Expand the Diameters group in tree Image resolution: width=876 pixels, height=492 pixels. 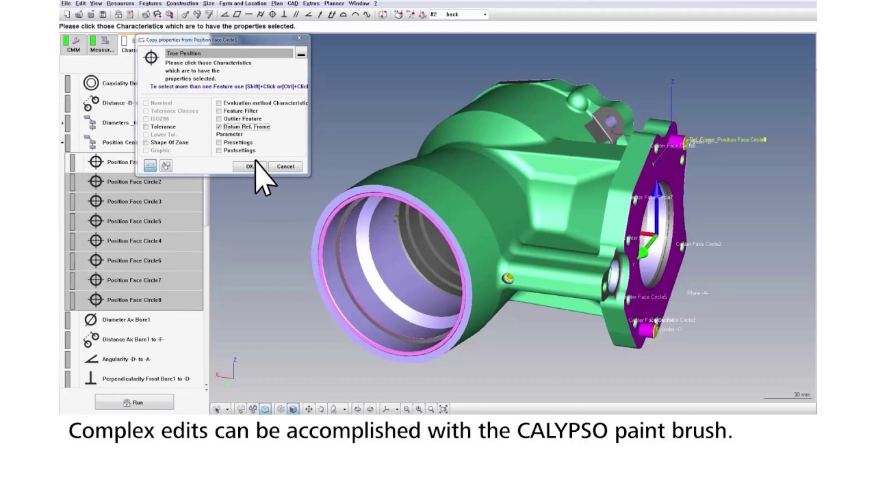click(62, 123)
